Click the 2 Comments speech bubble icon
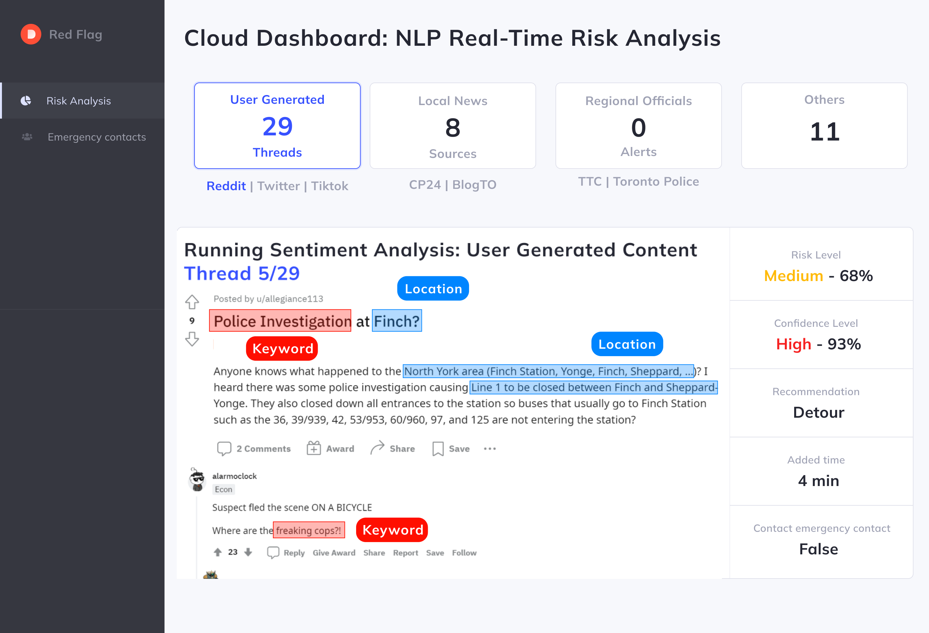This screenshot has height=633, width=929. [x=224, y=449]
